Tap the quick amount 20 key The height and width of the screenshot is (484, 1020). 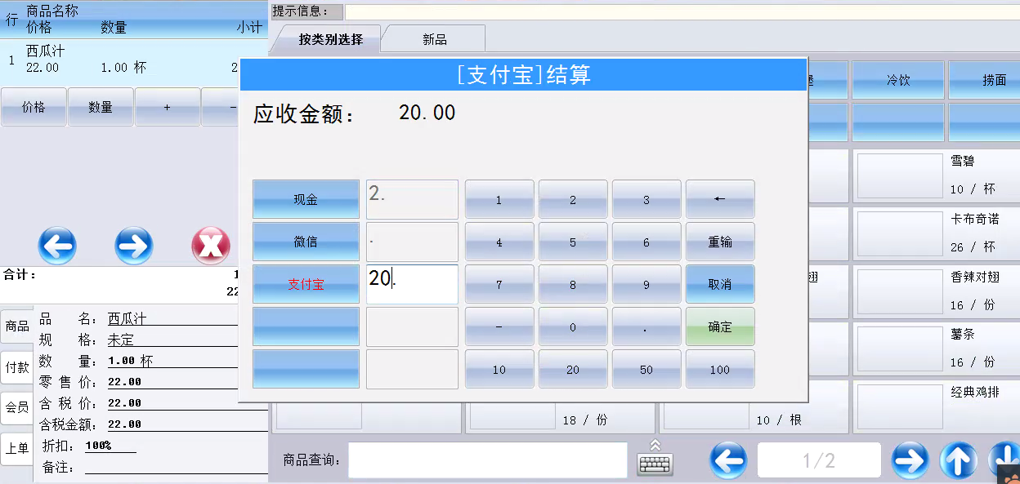(x=573, y=369)
